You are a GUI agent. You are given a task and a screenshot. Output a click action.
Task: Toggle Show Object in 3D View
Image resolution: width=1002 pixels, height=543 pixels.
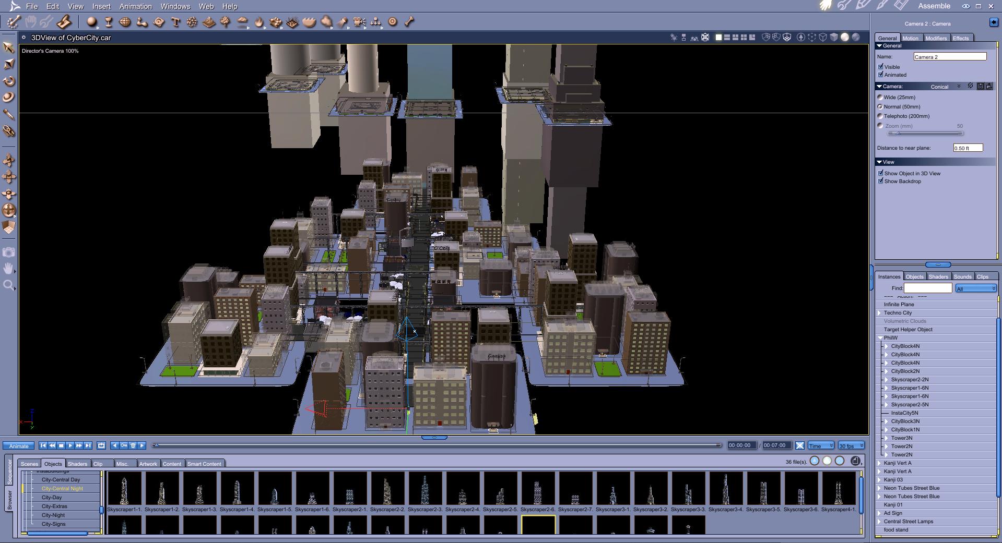[881, 173]
